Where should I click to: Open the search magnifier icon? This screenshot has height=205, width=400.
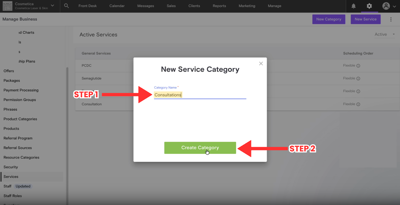coord(66,5)
